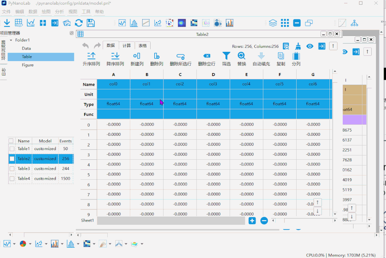Switch to the 计算 tab
Screen dimensions: 386x258
point(127,45)
